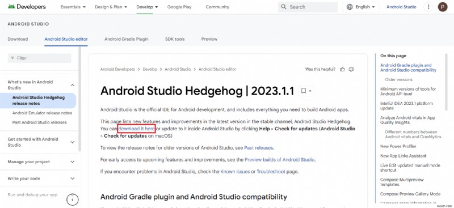Open the Troubleshoot link
454x208 pixels.
(x=271, y=172)
